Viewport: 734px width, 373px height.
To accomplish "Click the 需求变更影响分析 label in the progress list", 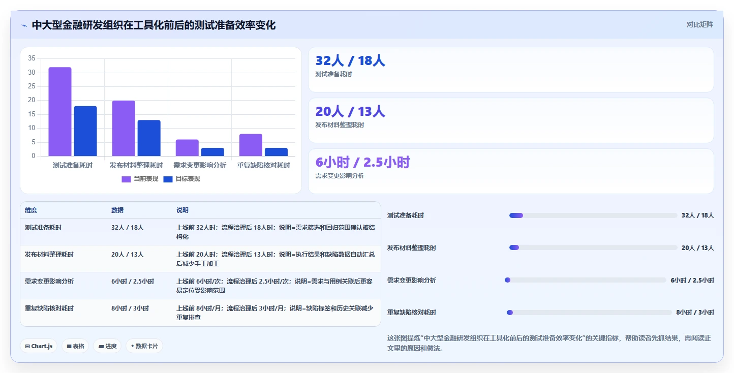I will 412,281.
